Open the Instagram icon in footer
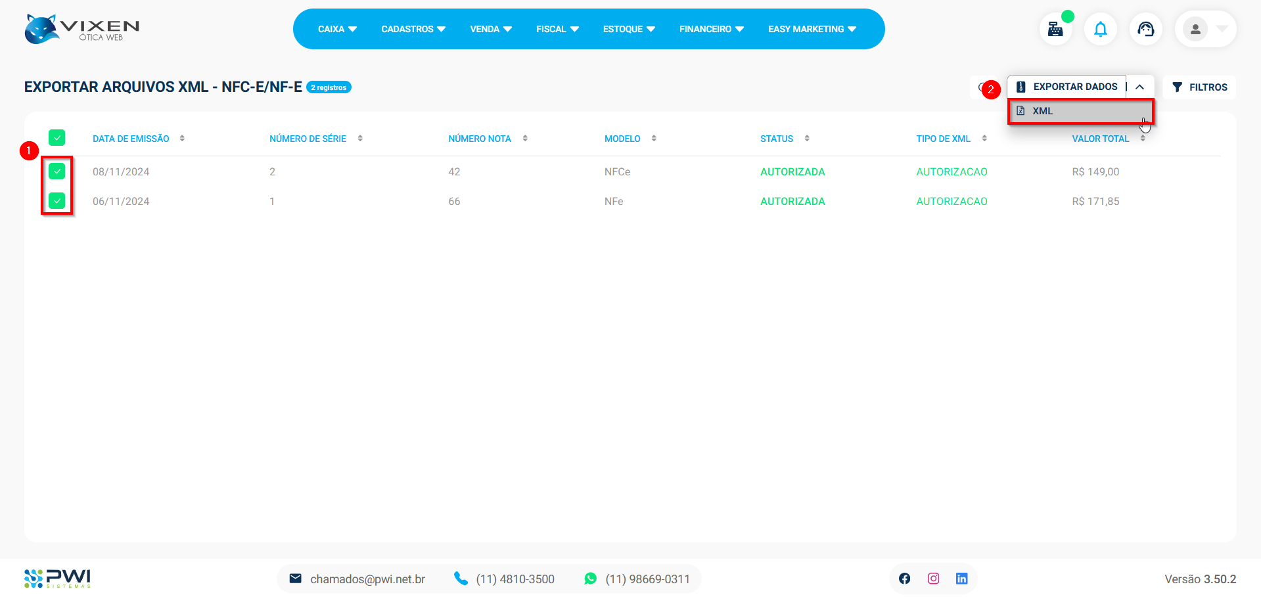Image resolution: width=1261 pixels, height=597 pixels. coord(933,579)
